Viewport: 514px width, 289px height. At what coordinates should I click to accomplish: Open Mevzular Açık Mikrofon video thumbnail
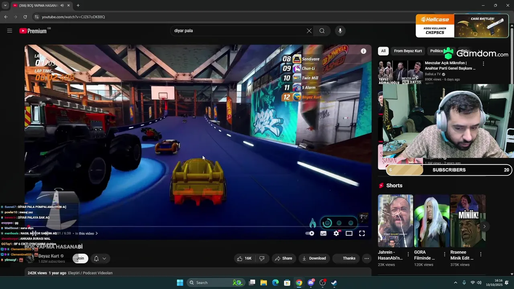pyautogui.click(x=400, y=72)
